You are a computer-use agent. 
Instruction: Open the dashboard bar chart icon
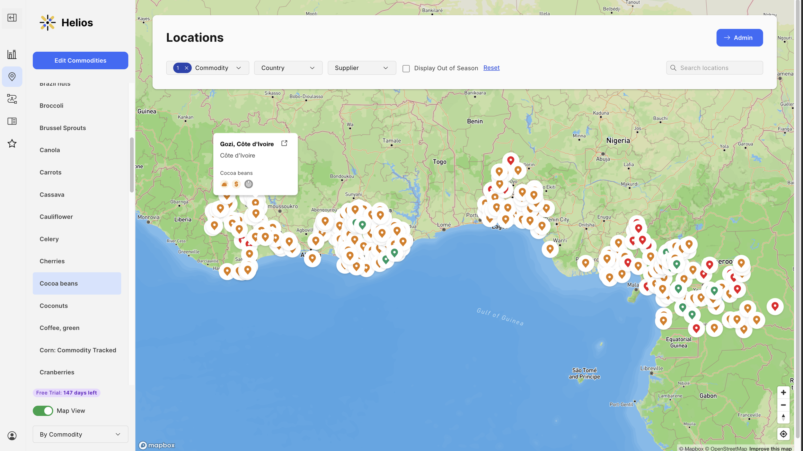12,54
